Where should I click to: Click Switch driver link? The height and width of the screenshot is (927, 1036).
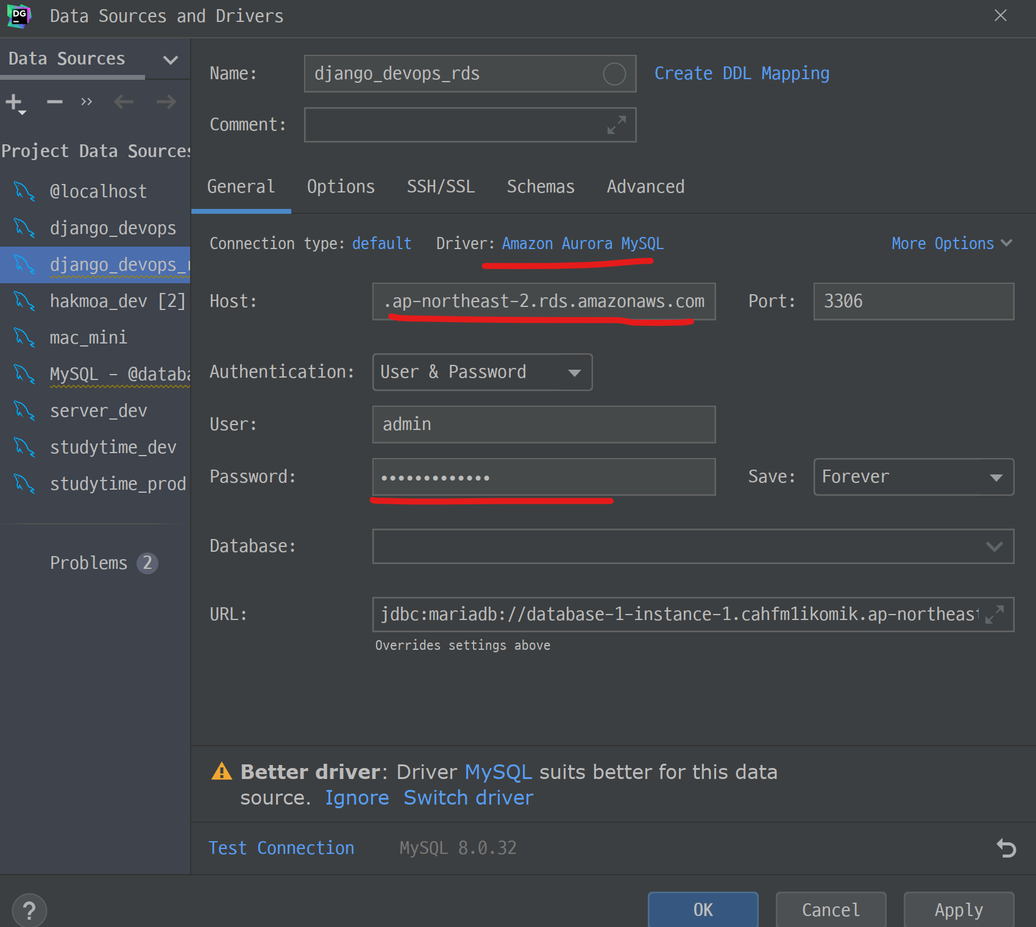point(468,798)
